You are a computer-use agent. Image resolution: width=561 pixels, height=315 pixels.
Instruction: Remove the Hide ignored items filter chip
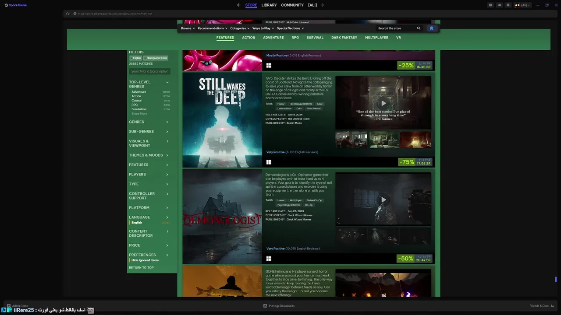156,58
